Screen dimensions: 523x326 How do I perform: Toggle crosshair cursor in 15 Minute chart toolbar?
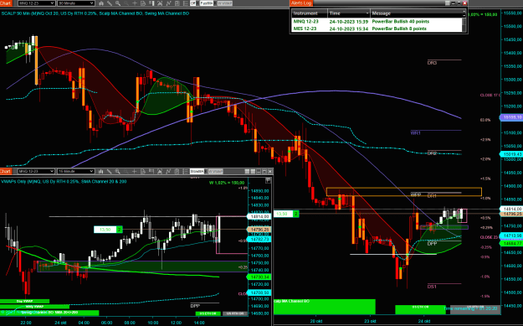[x=135, y=171]
